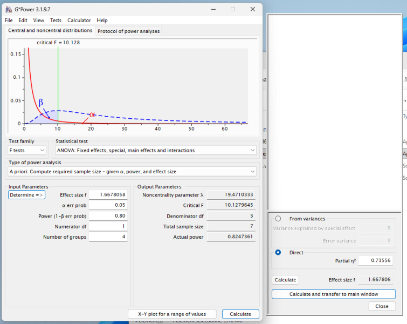Open the View menu
The image size is (407, 324).
coord(38,21)
